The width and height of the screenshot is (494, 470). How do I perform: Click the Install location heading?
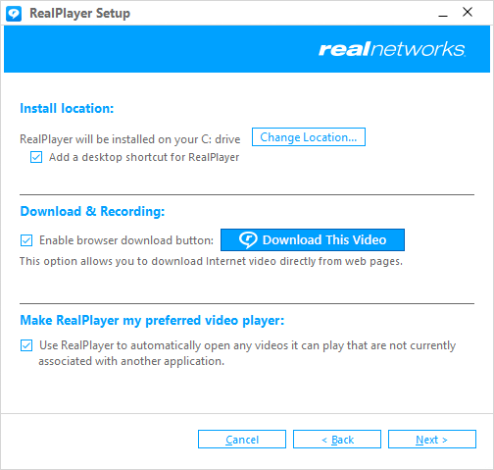point(67,108)
